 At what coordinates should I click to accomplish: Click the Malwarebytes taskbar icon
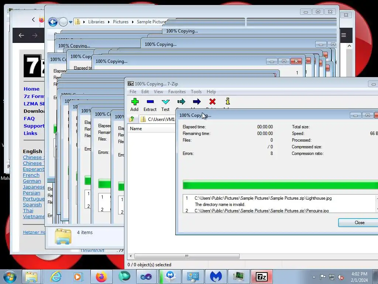(x=216, y=277)
